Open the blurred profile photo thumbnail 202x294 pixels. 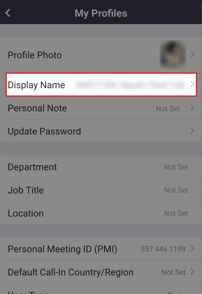tap(173, 55)
